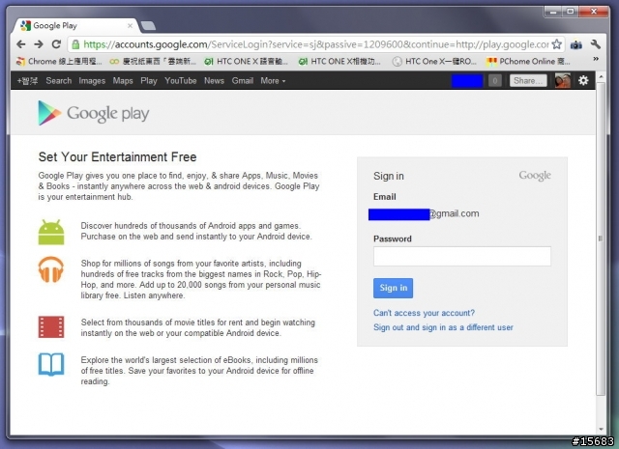Click the vertical scrollbar thumb
Screen dimensions: 619x449
601,239
